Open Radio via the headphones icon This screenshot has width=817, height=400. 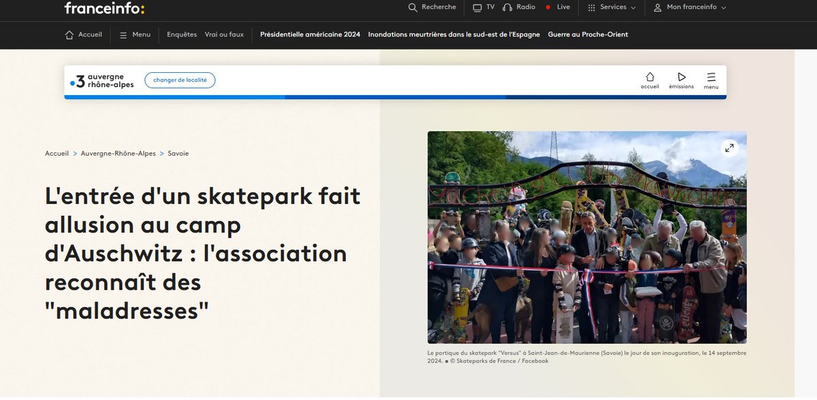click(506, 7)
